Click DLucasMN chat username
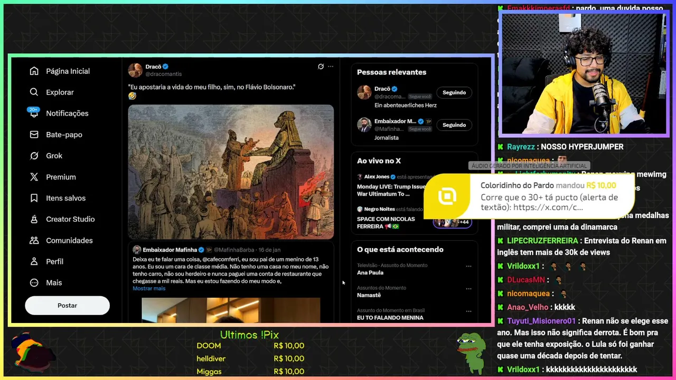Image resolution: width=676 pixels, height=380 pixels. [x=525, y=280]
